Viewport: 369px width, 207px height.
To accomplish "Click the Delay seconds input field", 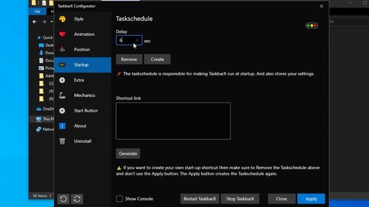I will pos(129,40).
